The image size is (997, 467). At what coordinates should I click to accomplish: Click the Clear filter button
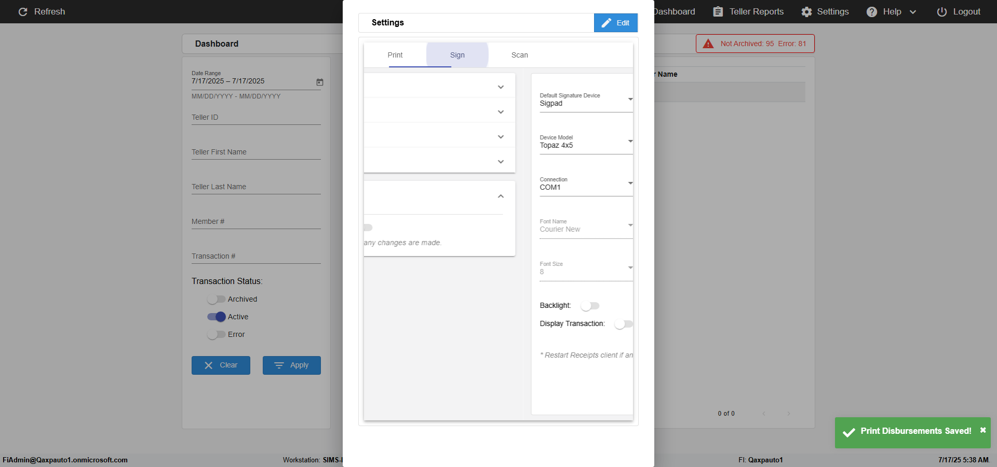coord(221,365)
